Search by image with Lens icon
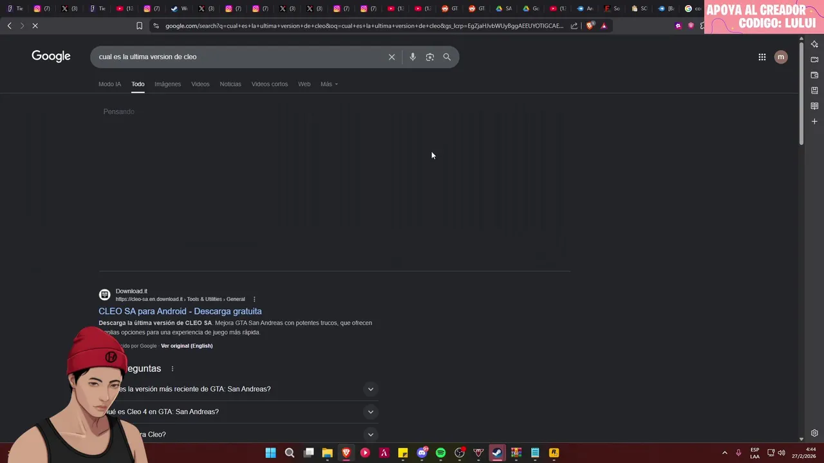 (x=430, y=57)
